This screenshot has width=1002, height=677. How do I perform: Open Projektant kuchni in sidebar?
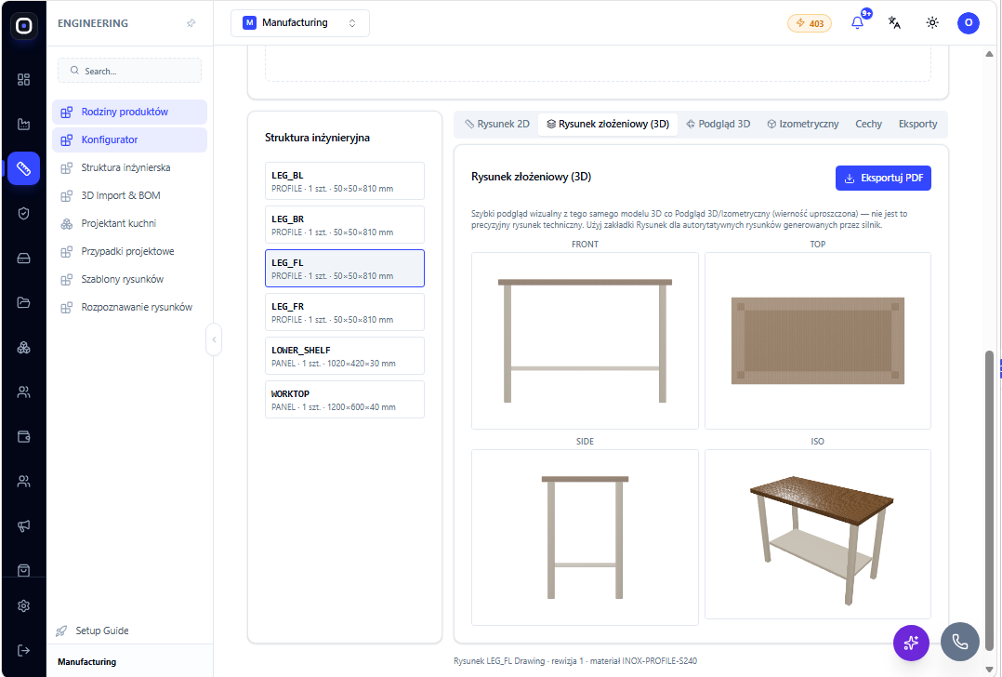pyautogui.click(x=130, y=223)
